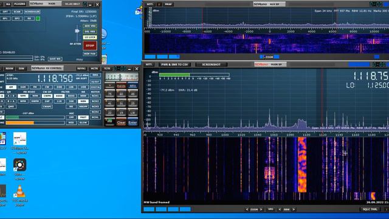
Task: Click the green indicator next to RX
Action: (x=38, y=18)
